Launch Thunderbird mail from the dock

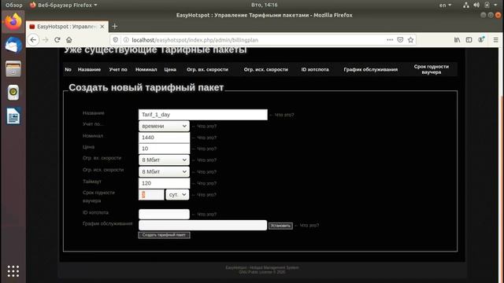click(13, 45)
